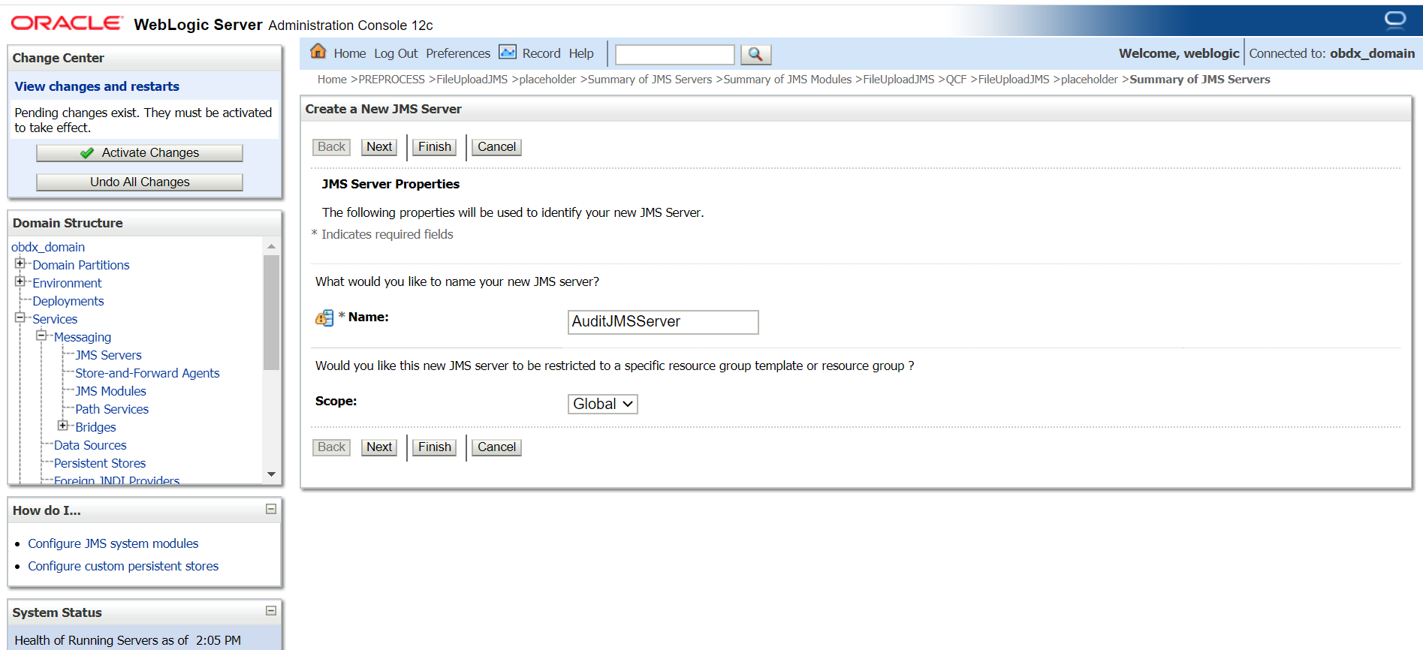Open obdx_domain in Domain Structure
This screenshot has height=650, width=1423.
48,247
